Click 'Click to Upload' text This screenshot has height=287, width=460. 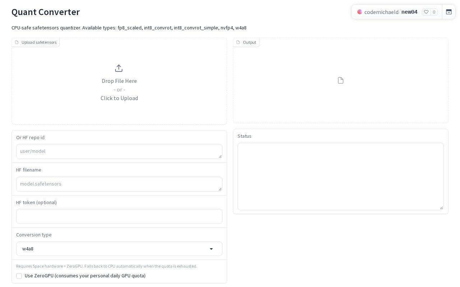(x=119, y=98)
